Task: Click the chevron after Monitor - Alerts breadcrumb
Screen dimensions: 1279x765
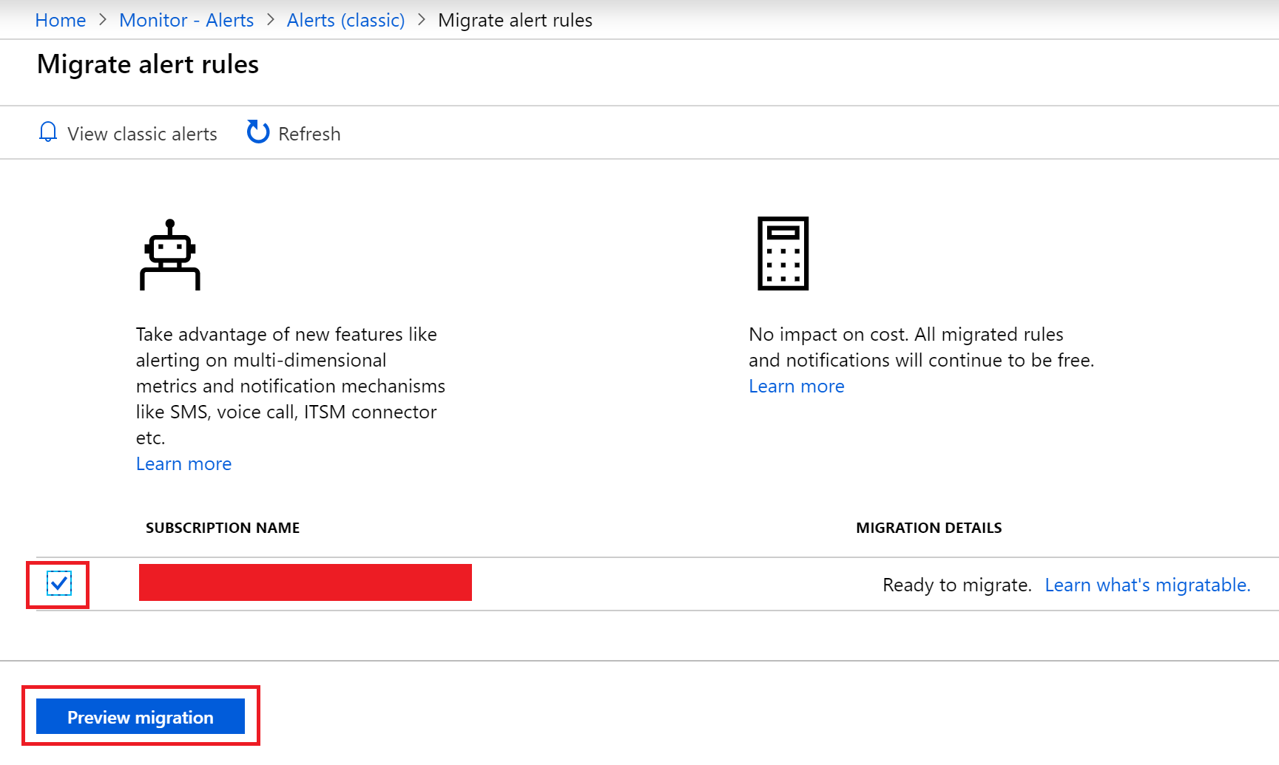Action: point(271,20)
